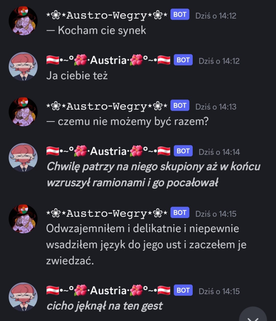The image size is (276, 321).
Task: Click the BOT badge on Austro-Wegry's 14:12 message
Action: (180, 15)
